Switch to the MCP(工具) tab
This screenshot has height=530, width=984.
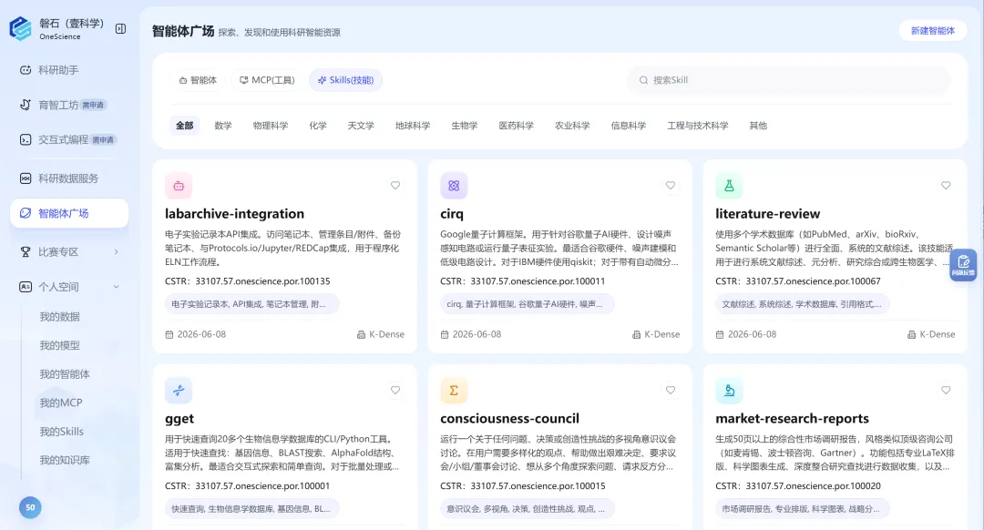click(x=267, y=80)
